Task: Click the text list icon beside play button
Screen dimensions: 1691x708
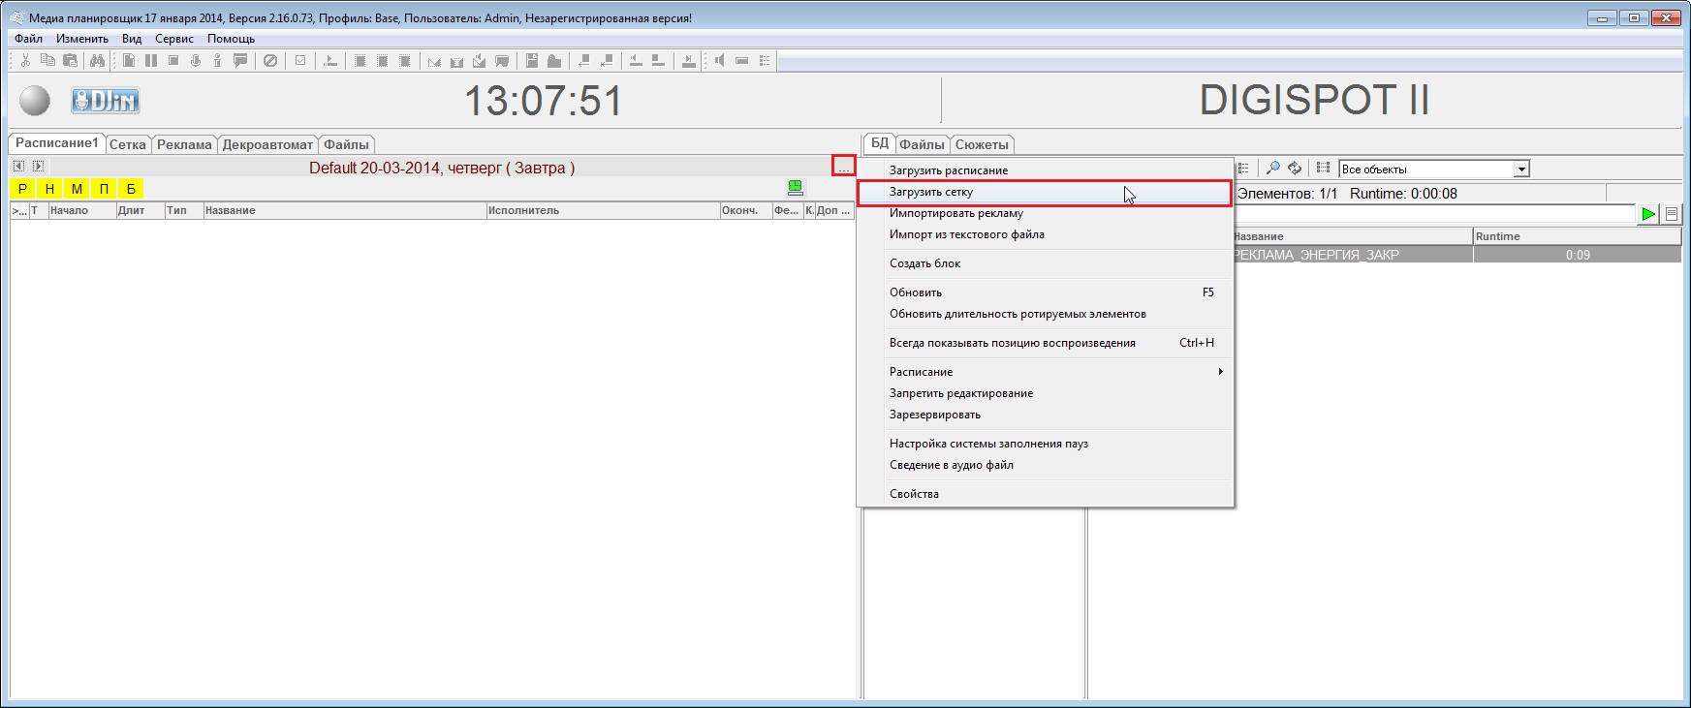Action: 1672,214
